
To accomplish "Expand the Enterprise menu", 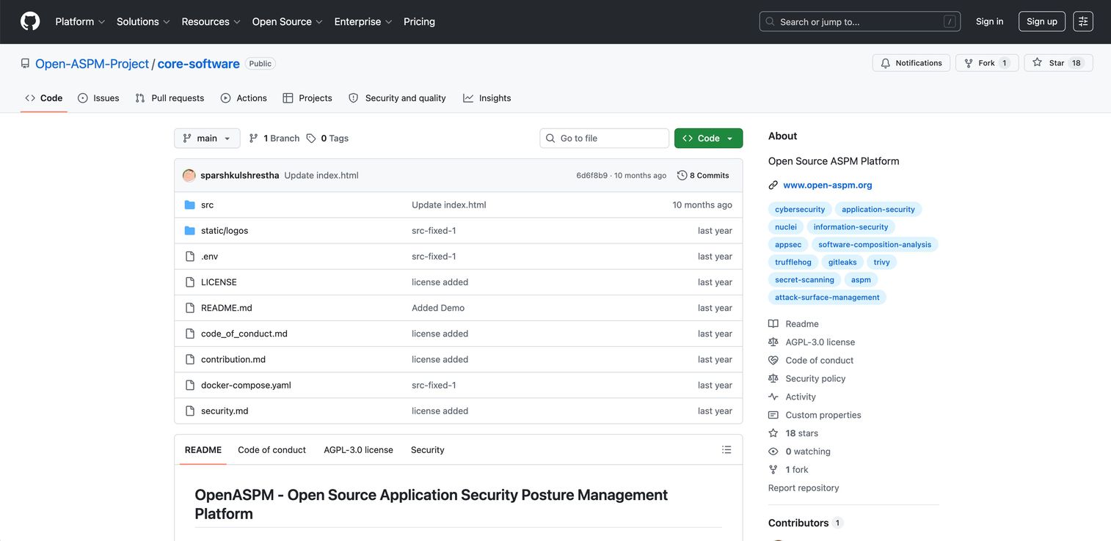I will pos(363,21).
